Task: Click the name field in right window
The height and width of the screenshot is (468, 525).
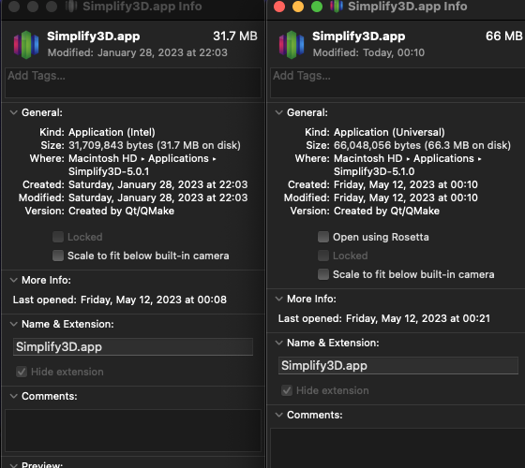Action: pos(398,366)
